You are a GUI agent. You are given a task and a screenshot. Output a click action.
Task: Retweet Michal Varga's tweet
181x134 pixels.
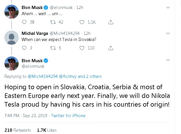pos(53,48)
